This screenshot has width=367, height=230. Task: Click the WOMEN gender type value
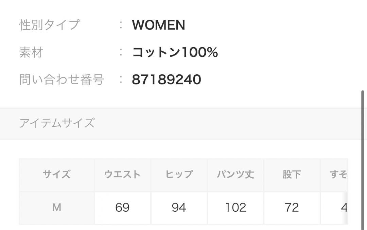click(158, 25)
